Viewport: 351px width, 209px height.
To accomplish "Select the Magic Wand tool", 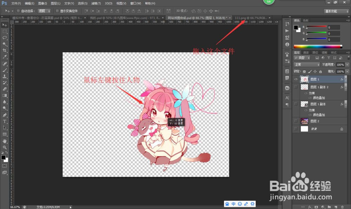I will point(5,44).
